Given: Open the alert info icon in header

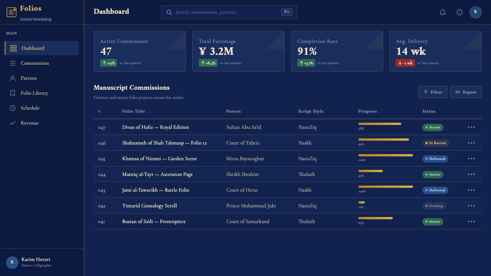Looking at the screenshot, I should pyautogui.click(x=460, y=12).
